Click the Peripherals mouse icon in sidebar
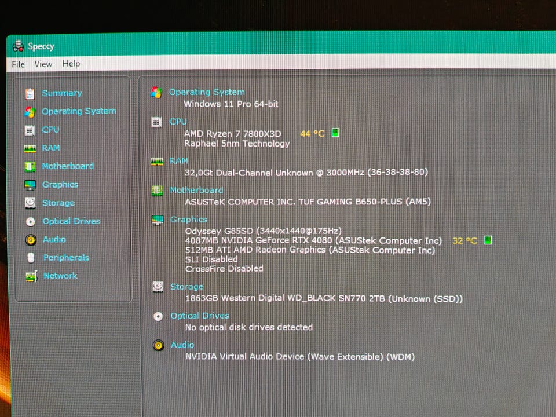 coord(31,258)
